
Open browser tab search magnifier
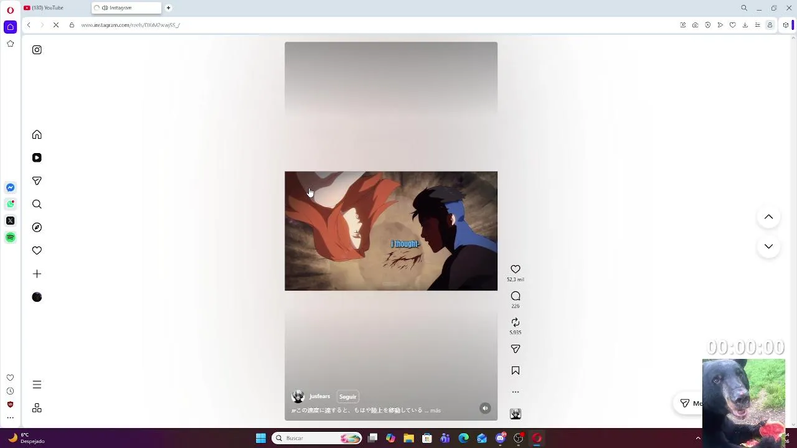click(744, 8)
